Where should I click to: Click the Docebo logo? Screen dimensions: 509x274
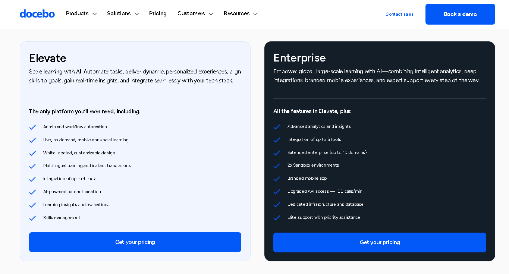pyautogui.click(x=37, y=14)
